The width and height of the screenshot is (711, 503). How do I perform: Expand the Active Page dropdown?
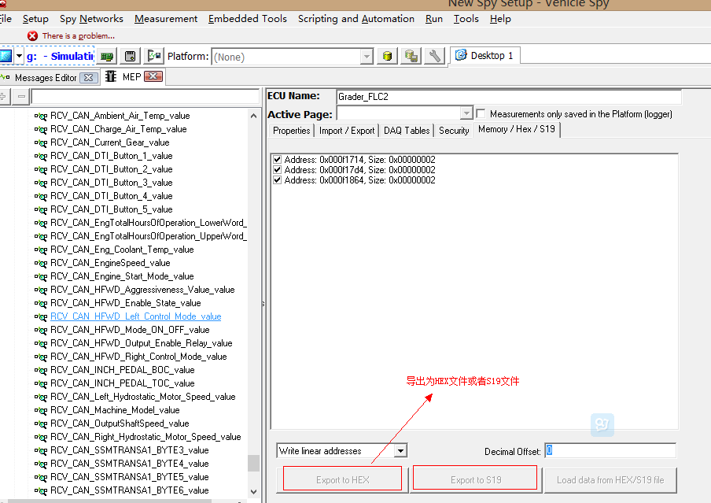pyautogui.click(x=466, y=113)
